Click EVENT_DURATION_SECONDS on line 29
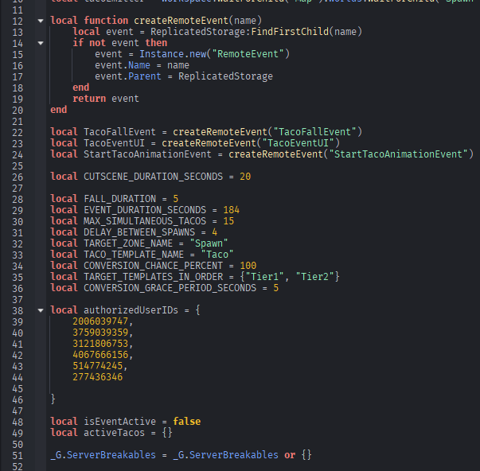 click(145, 210)
